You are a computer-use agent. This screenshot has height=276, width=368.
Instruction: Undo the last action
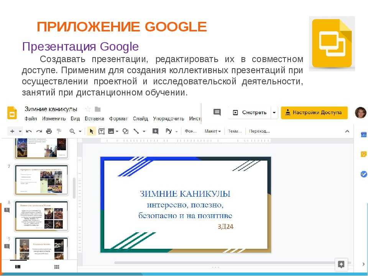coord(29,131)
